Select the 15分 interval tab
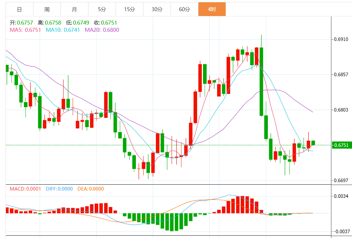The height and width of the screenshot is (238, 352). pos(130,9)
